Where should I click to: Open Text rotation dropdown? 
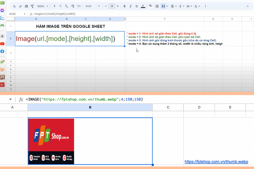pyautogui.click(x=197, y=6)
